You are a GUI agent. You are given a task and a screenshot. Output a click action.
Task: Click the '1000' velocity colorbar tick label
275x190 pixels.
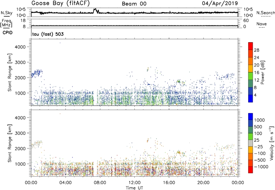[260, 120]
